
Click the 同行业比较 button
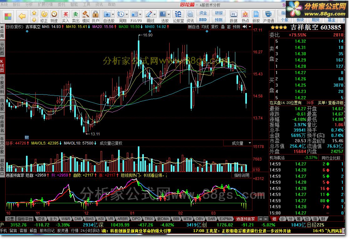331,158
